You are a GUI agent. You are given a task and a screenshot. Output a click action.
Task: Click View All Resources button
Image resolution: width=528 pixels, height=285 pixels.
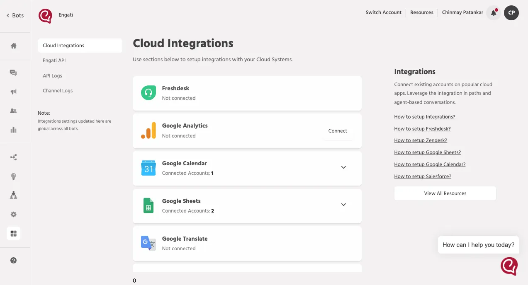[x=445, y=193]
